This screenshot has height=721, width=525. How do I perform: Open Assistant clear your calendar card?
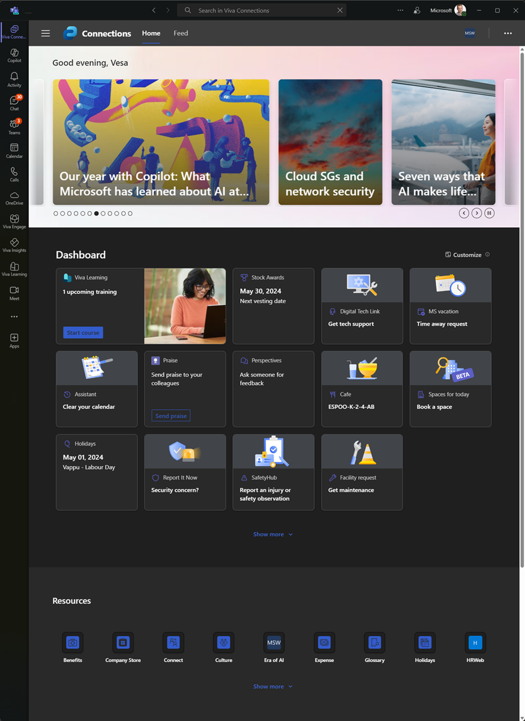(x=97, y=389)
